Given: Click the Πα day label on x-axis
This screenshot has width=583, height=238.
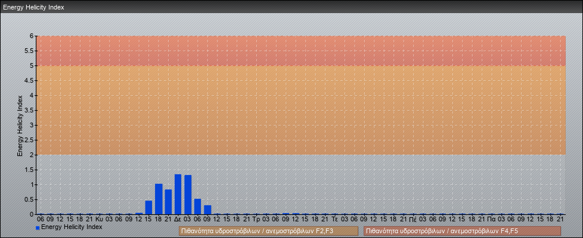Looking at the screenshot, I should point(492,219).
